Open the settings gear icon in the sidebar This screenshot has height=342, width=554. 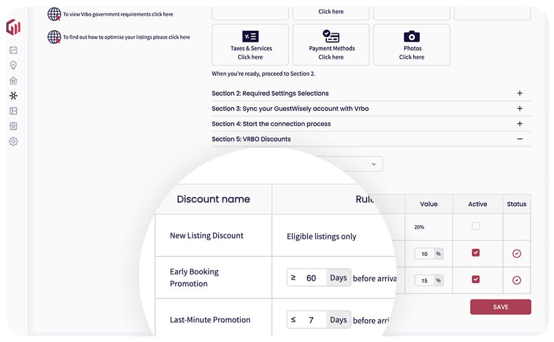pyautogui.click(x=14, y=141)
